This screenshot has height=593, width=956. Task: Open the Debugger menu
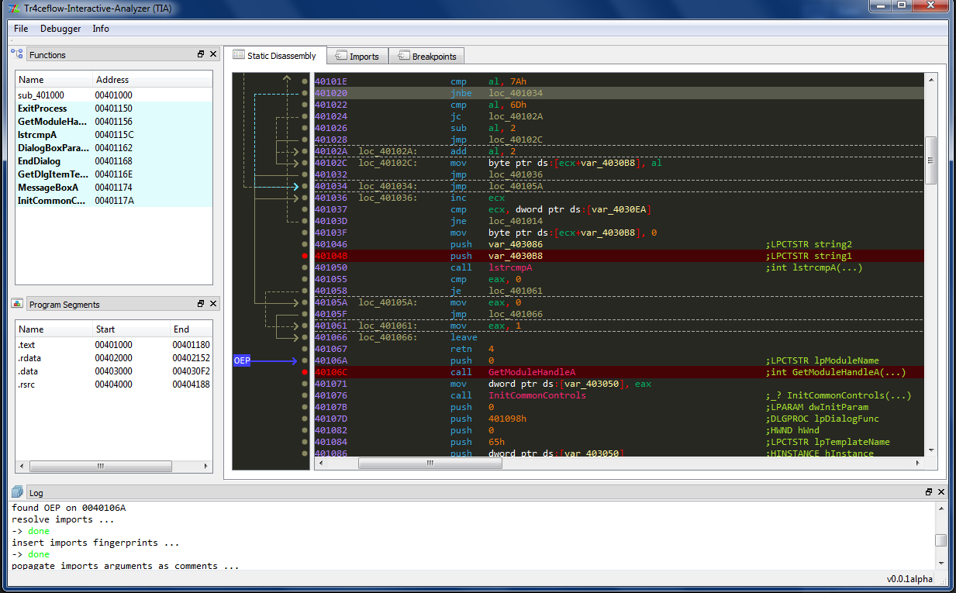(60, 29)
